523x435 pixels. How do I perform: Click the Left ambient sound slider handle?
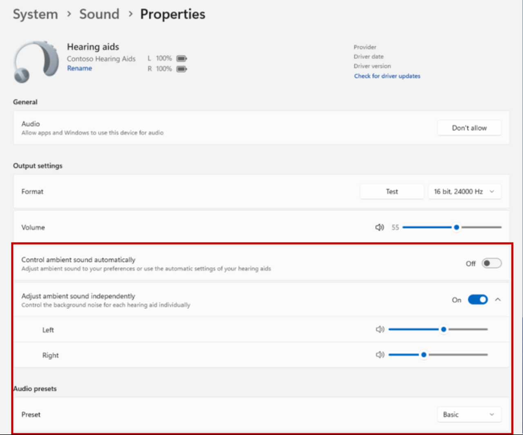click(x=443, y=330)
